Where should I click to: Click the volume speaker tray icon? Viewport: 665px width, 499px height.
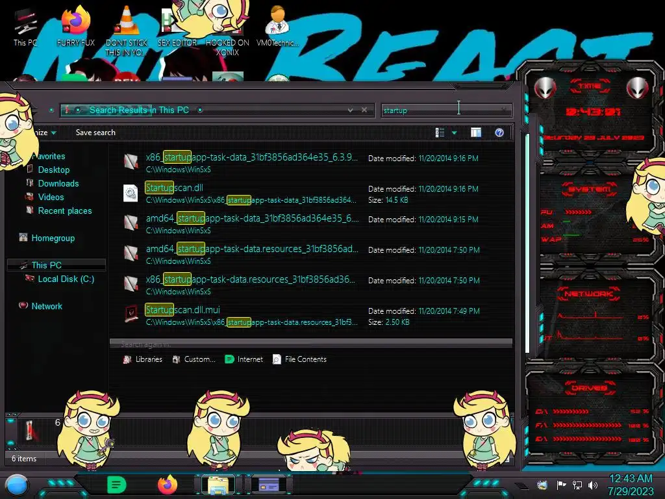(593, 485)
